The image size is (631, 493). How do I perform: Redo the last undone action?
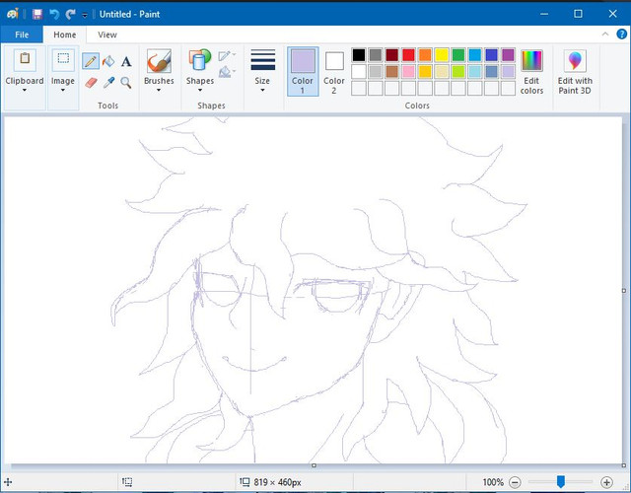(x=71, y=14)
